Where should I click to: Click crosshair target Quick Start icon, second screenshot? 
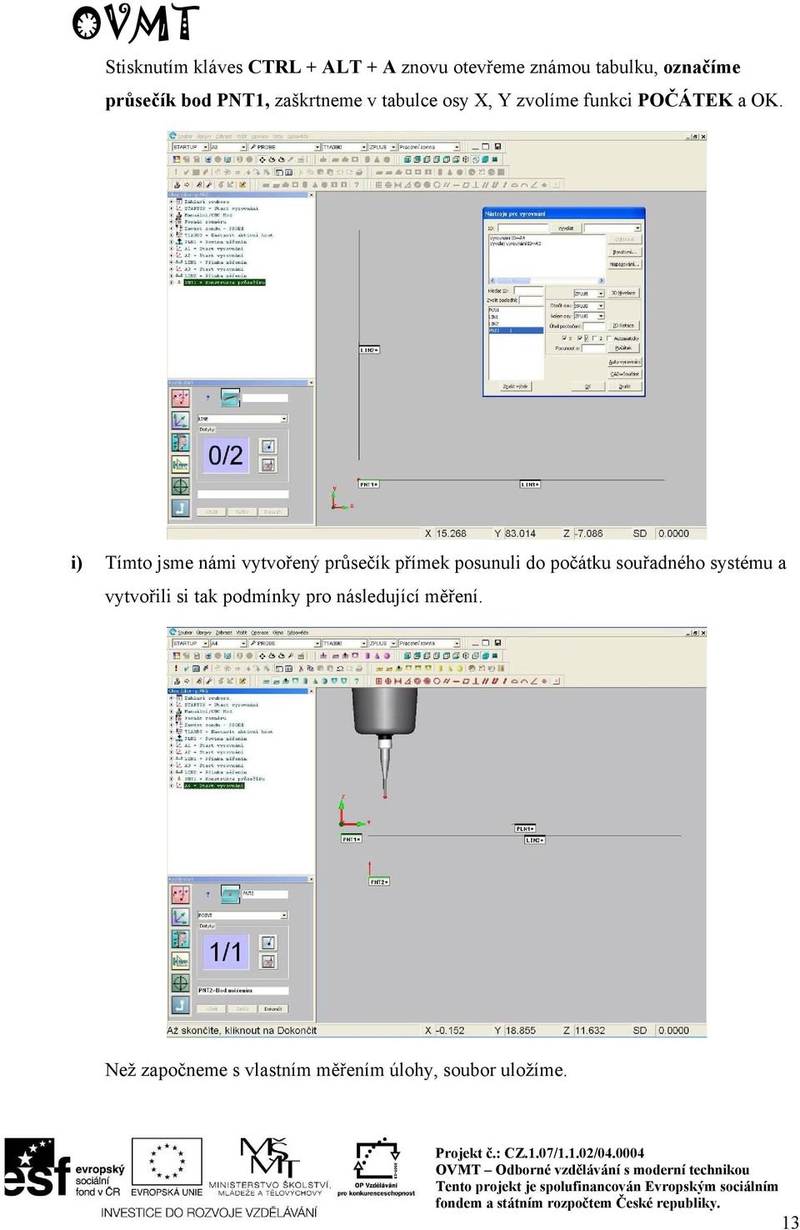(x=180, y=983)
